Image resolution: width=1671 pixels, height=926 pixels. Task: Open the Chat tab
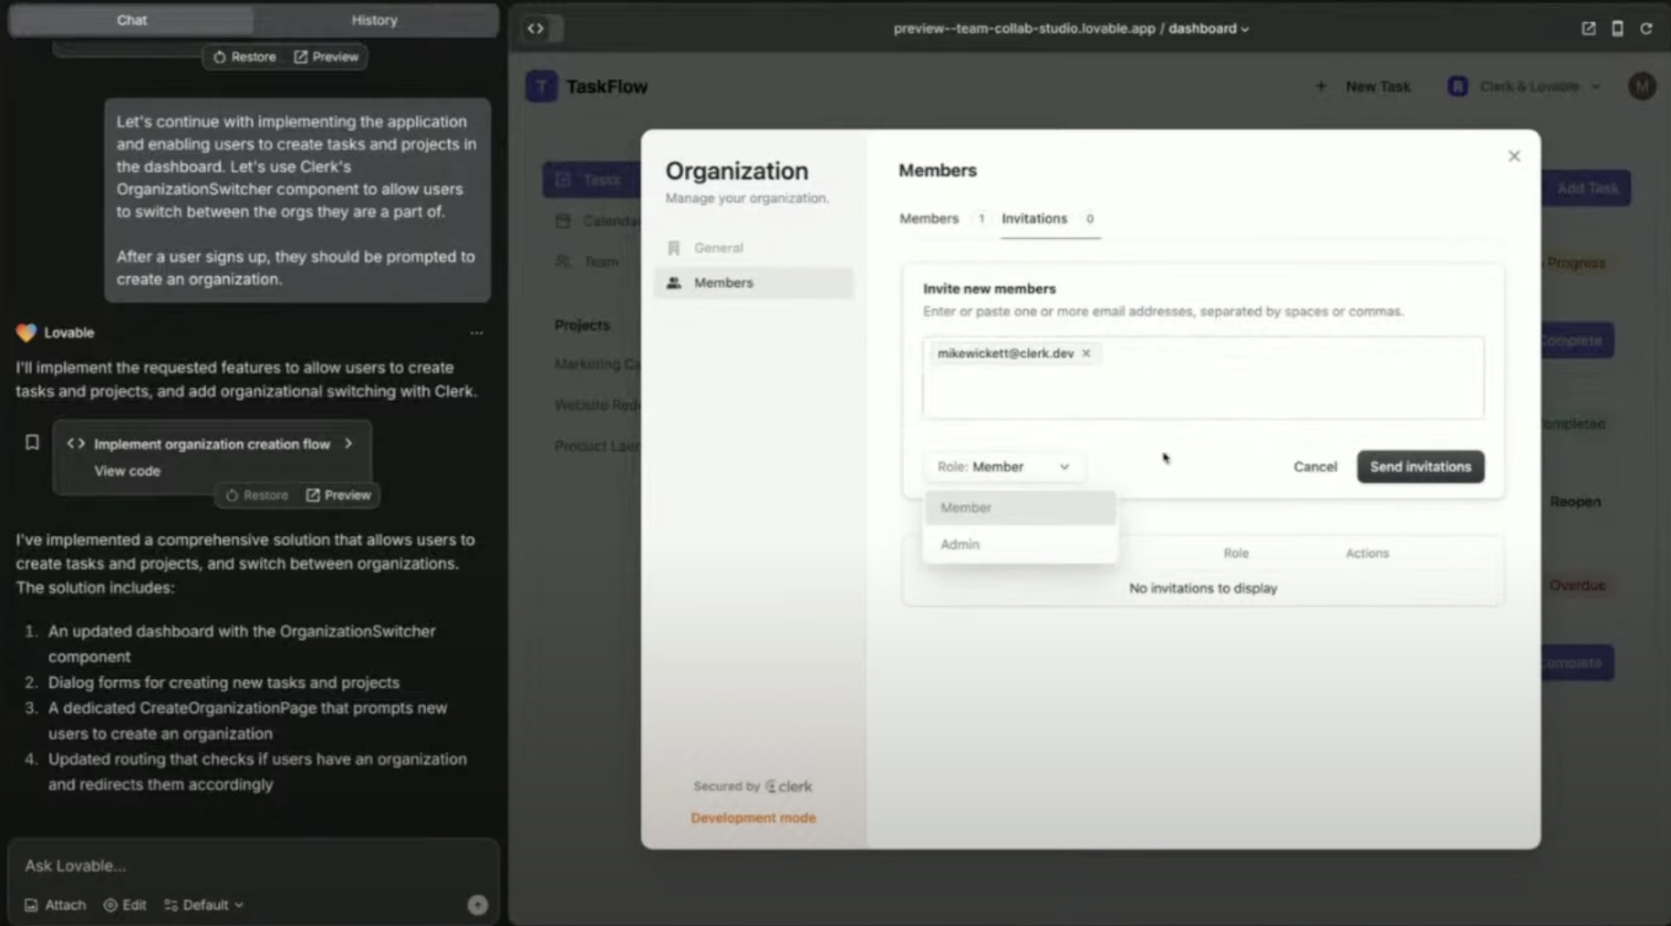coord(131,20)
